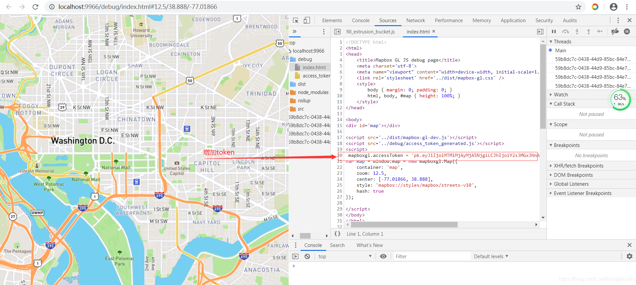Switch to the Console panel tab
The width and height of the screenshot is (636, 285).
(x=361, y=21)
